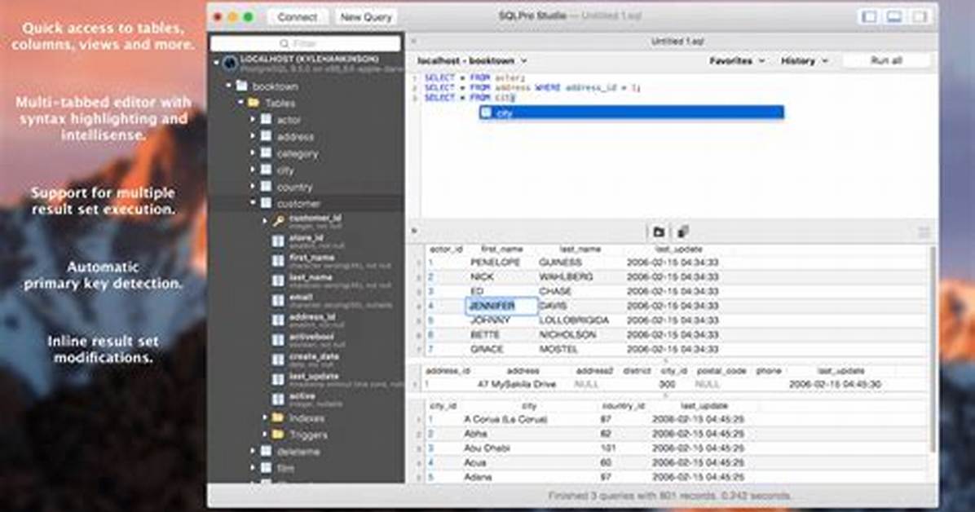Select the JENNIFER first_name cell

[501, 306]
